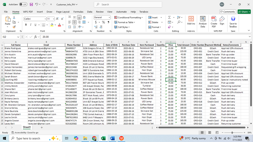Image resolution: width=253 pixels, height=142 pixels.
Task: Click the Insert cells button
Action: [x=153, y=17]
